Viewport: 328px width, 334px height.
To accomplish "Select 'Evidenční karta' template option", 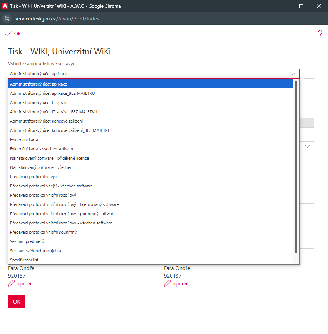I will tap(24, 140).
